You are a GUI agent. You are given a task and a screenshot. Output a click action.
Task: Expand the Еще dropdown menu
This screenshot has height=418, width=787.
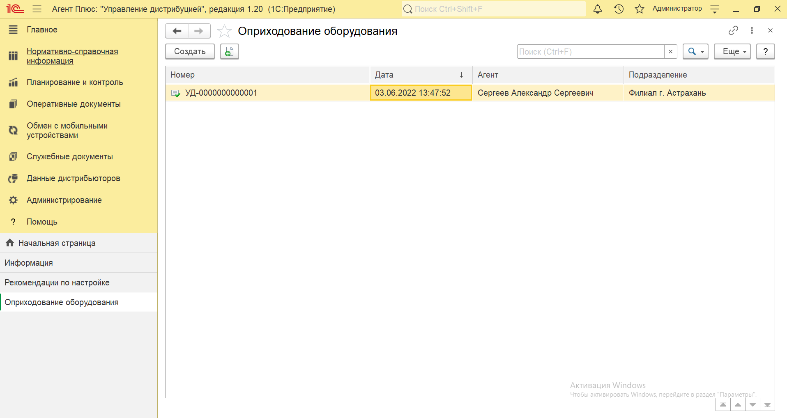(x=732, y=52)
